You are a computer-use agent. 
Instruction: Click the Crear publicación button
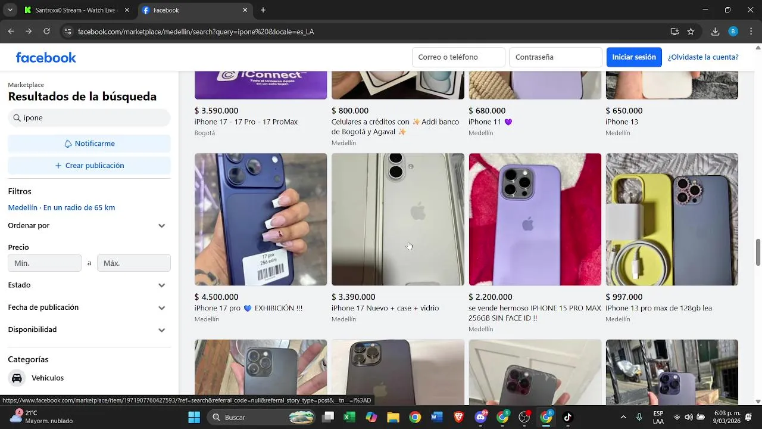pyautogui.click(x=89, y=166)
